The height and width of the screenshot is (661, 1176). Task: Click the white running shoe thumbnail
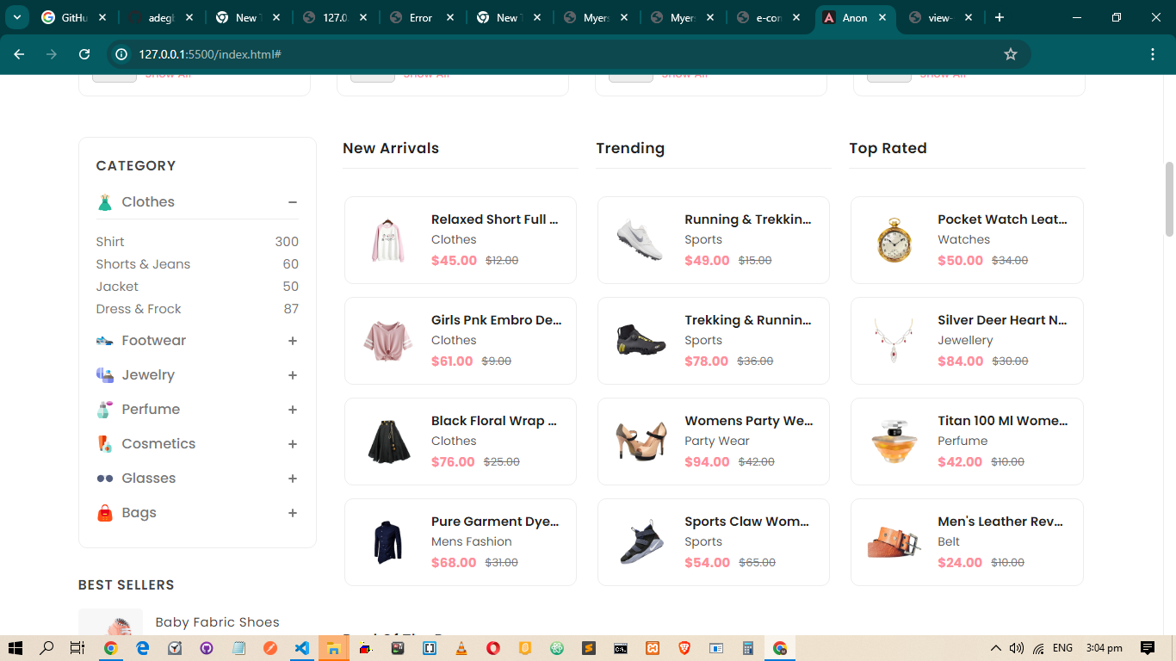click(x=641, y=240)
